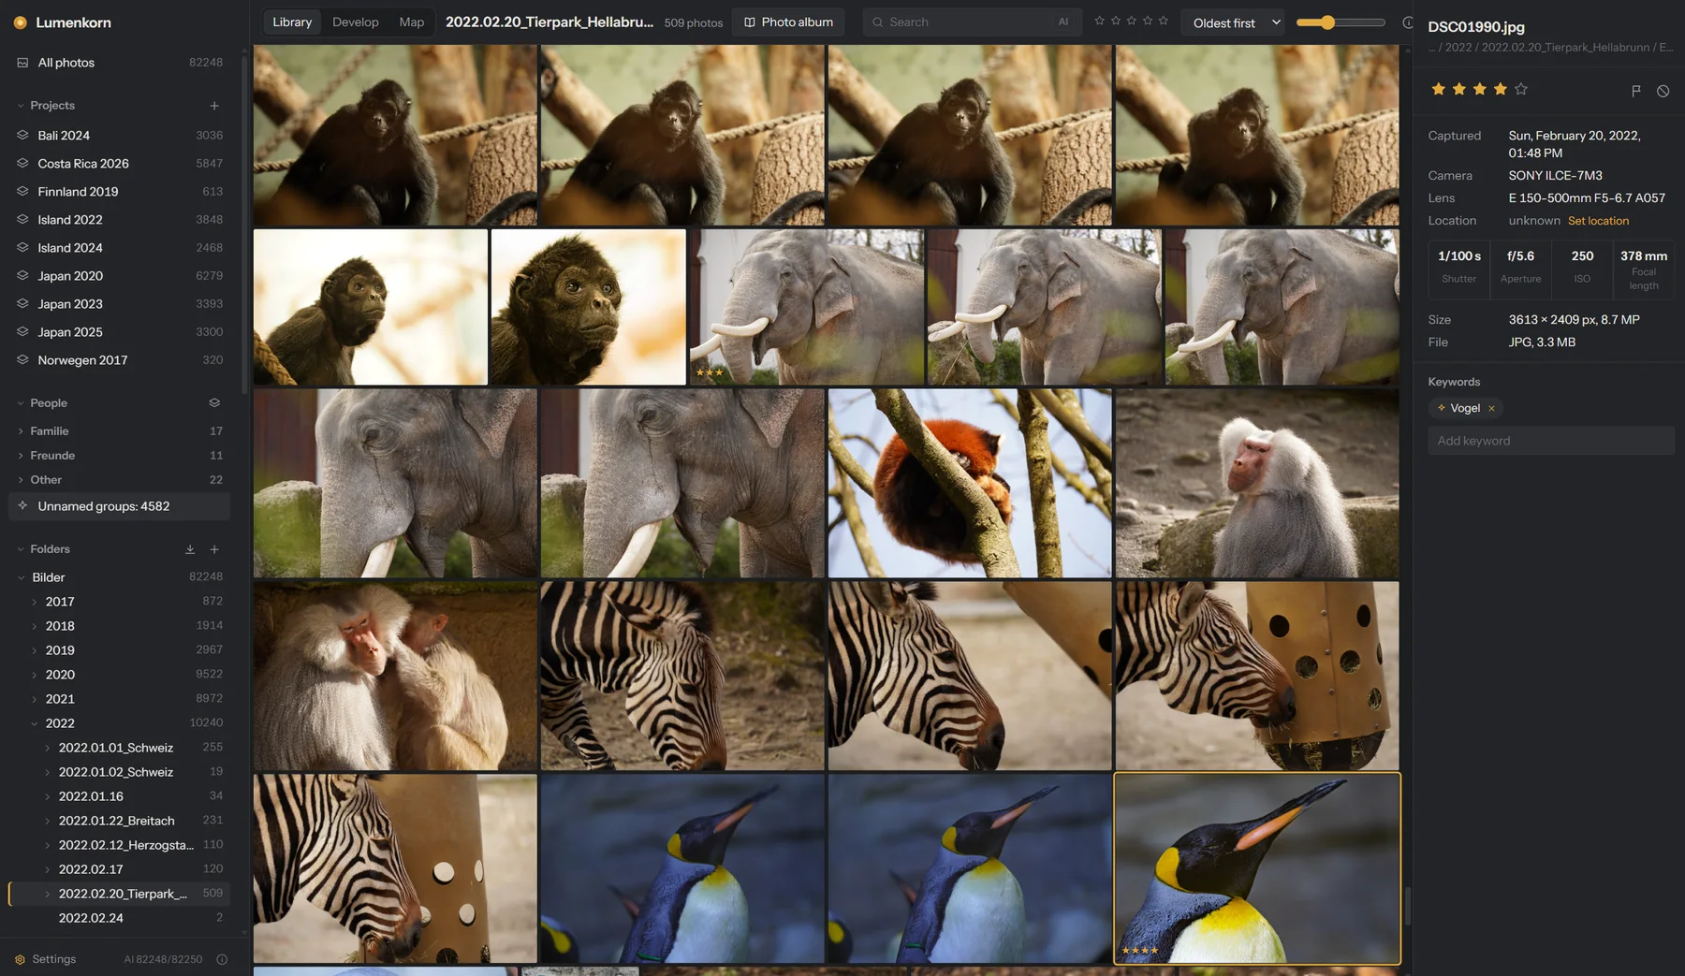Expand the 2021 folder
This screenshot has height=976, width=1685.
point(35,699)
